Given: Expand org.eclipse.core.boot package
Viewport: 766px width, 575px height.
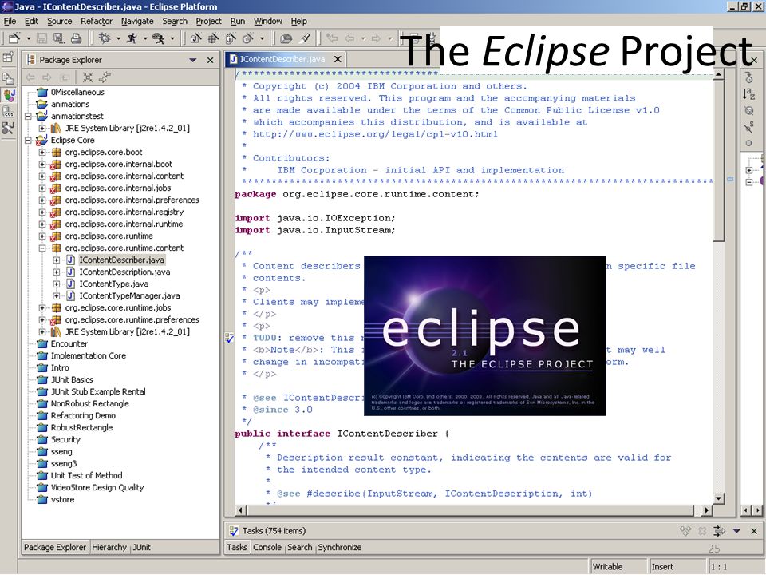Looking at the screenshot, I should pyautogui.click(x=42, y=152).
